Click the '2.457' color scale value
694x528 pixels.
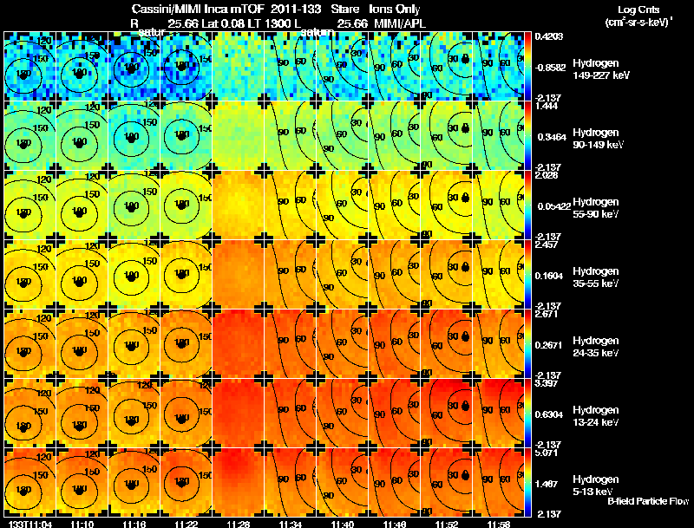(x=547, y=244)
